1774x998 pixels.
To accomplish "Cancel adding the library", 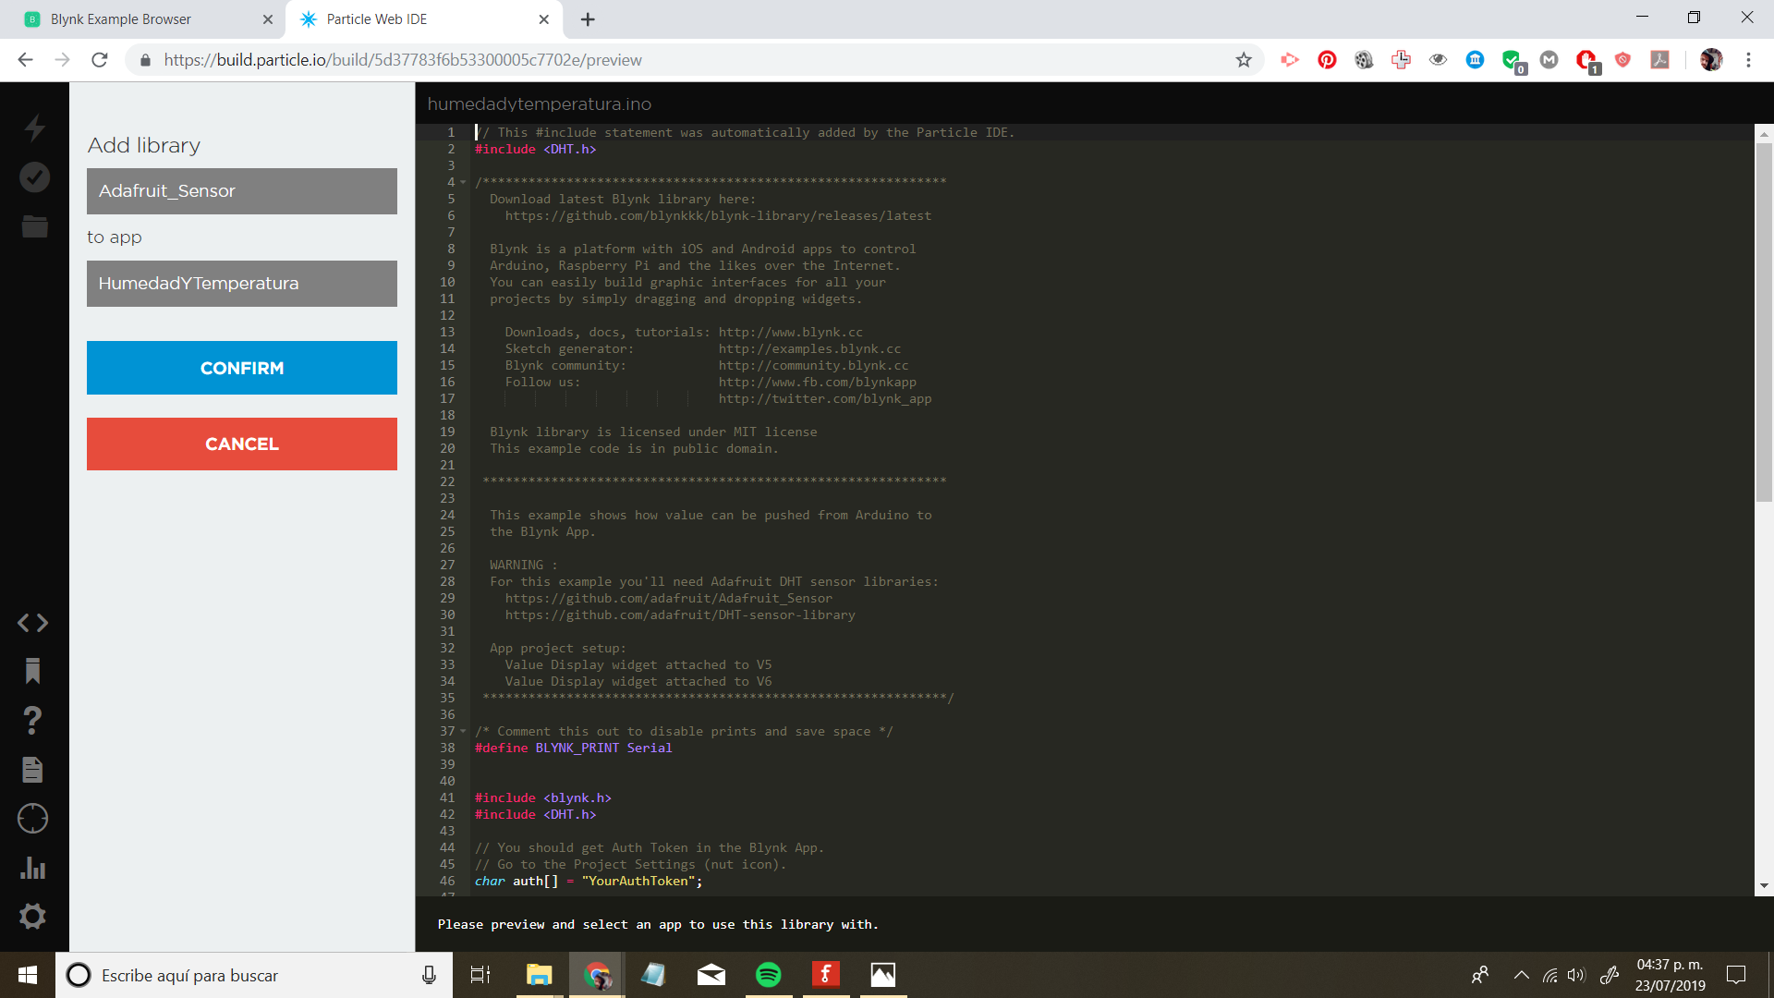I will point(242,444).
